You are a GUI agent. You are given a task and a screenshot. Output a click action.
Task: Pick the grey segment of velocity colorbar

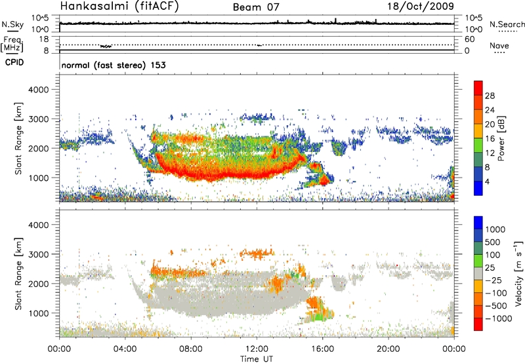478,274
